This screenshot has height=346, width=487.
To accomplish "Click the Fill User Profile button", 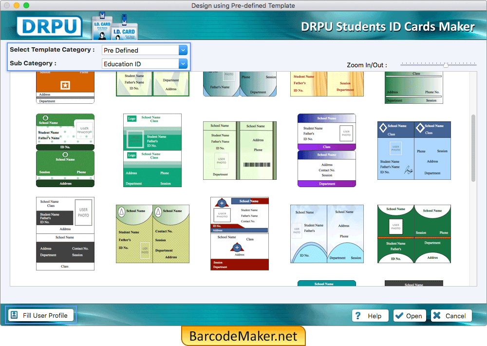I will (41, 315).
